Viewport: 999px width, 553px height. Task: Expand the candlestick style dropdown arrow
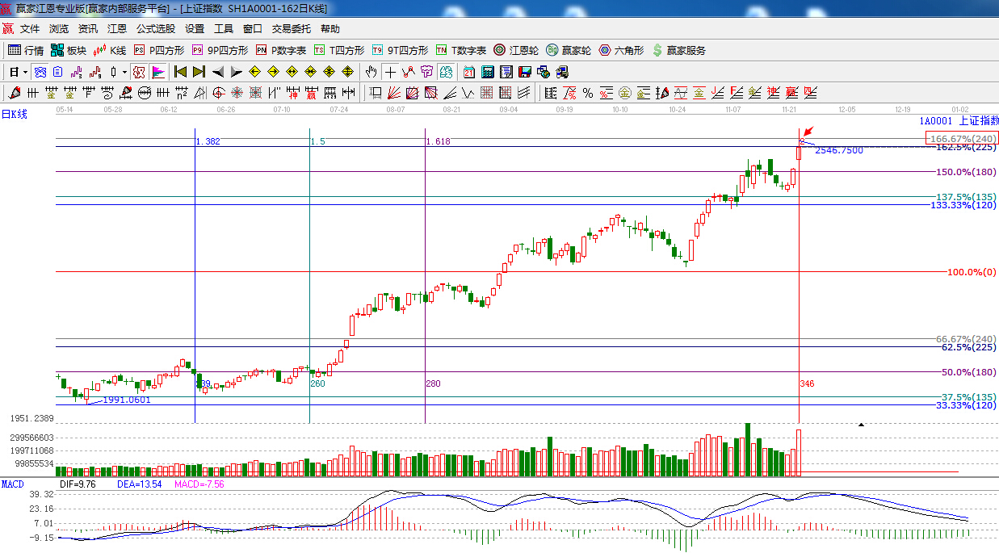point(124,72)
